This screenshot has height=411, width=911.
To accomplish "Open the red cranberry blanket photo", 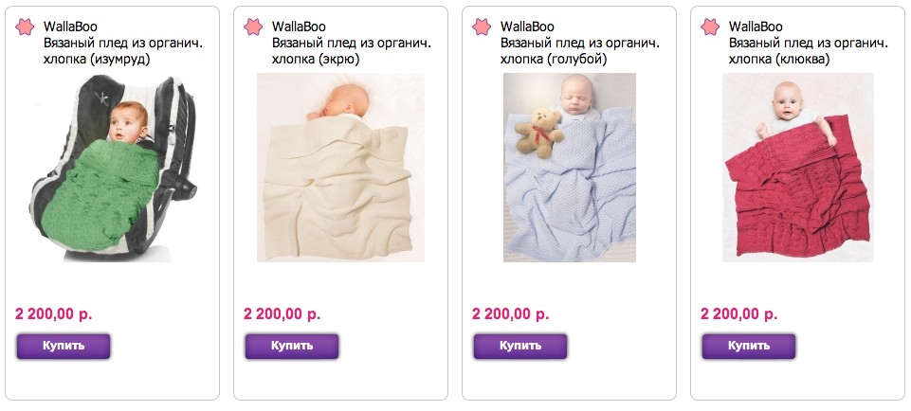I will click(797, 168).
